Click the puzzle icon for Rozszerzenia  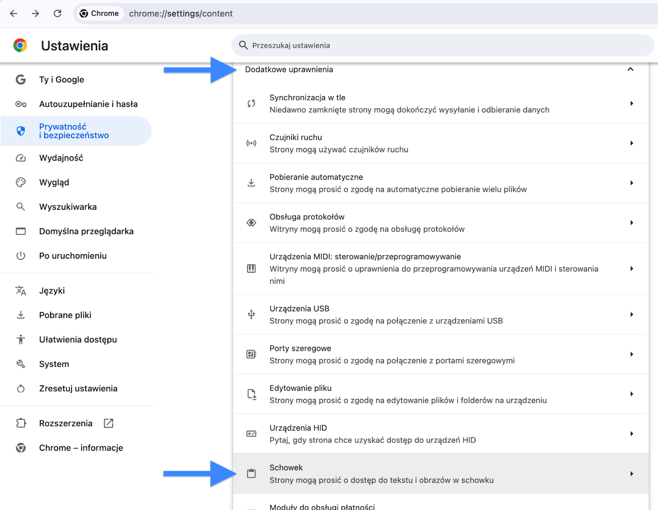click(21, 423)
